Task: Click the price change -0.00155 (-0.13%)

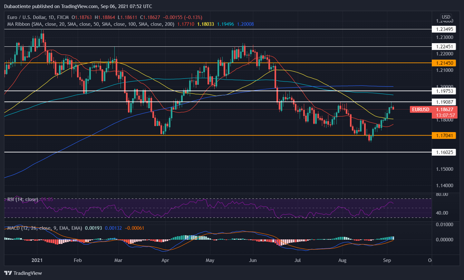Action: [182, 17]
